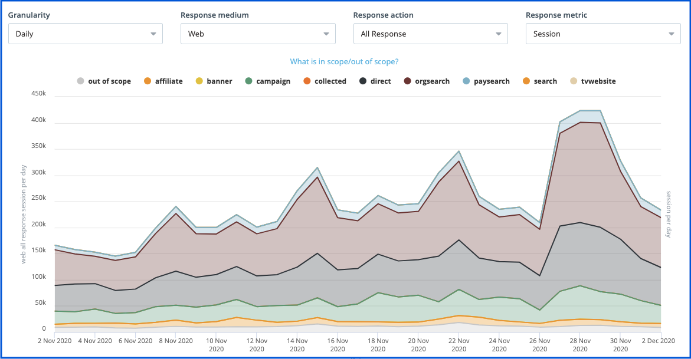Hide the out of scope series
The width and height of the screenshot is (691, 359).
(103, 81)
